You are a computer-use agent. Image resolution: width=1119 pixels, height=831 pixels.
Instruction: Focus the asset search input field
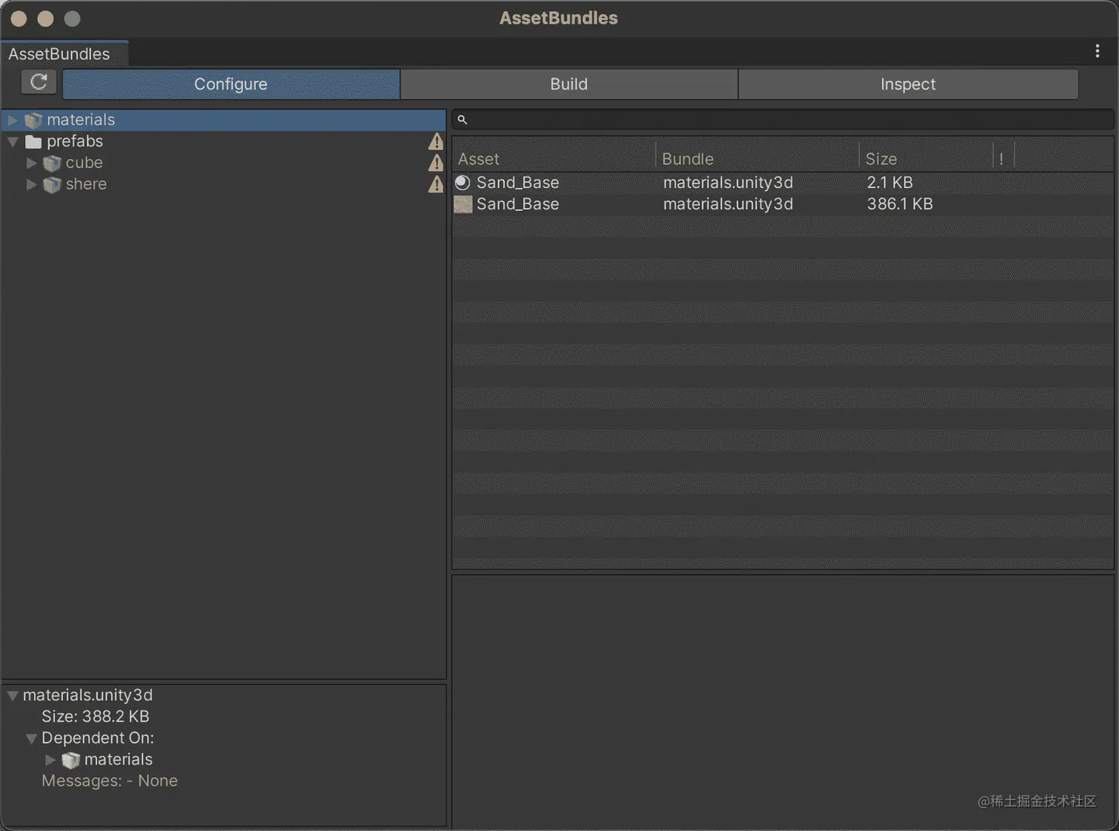[x=783, y=119]
